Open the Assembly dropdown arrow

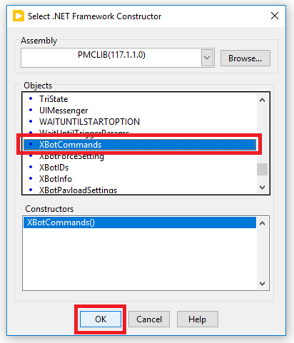point(207,58)
